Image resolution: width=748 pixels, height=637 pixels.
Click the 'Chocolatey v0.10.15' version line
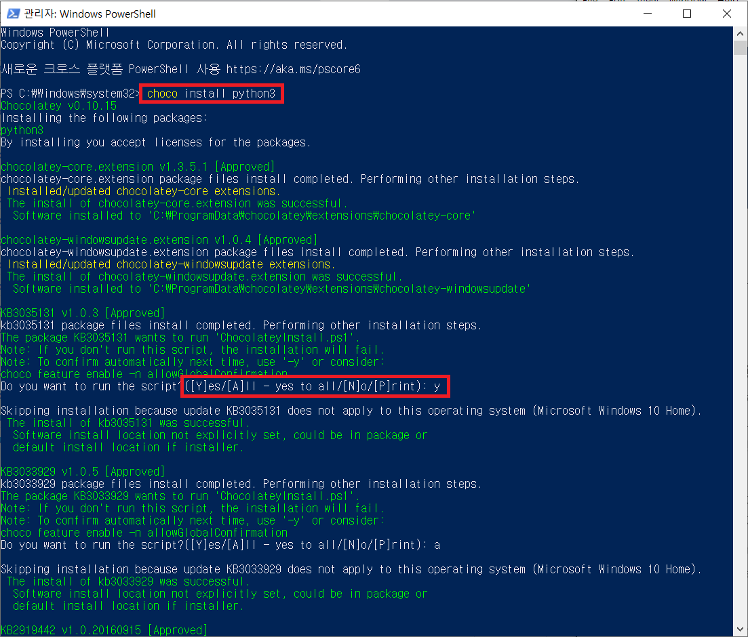coord(59,106)
